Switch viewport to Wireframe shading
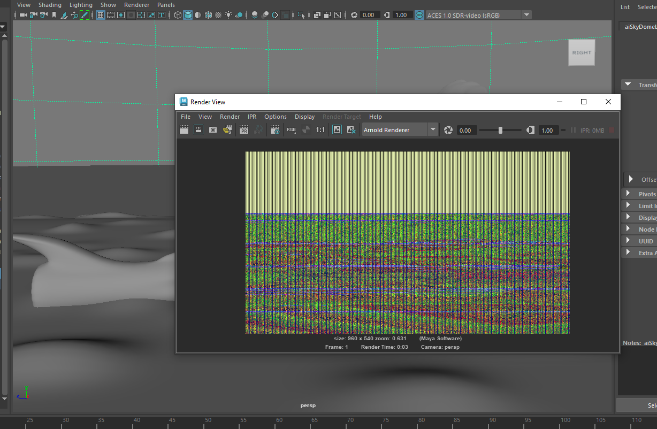 pos(178,15)
